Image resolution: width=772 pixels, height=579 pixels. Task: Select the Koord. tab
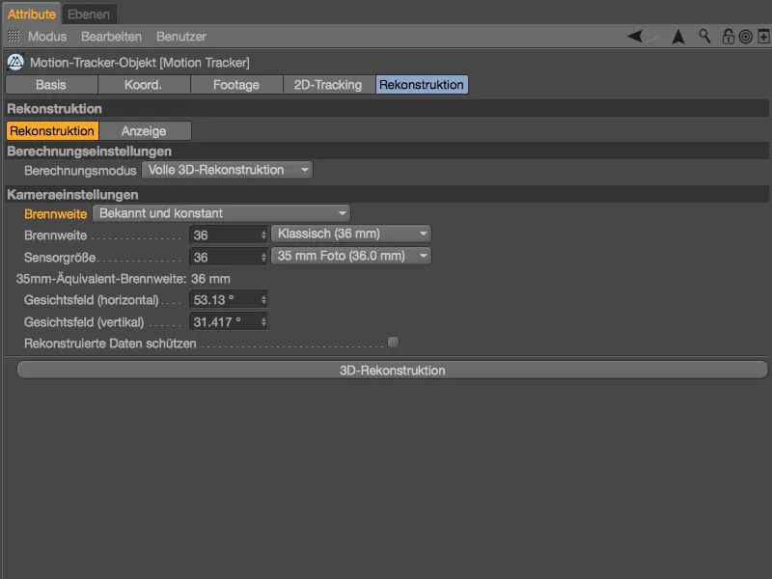[143, 85]
